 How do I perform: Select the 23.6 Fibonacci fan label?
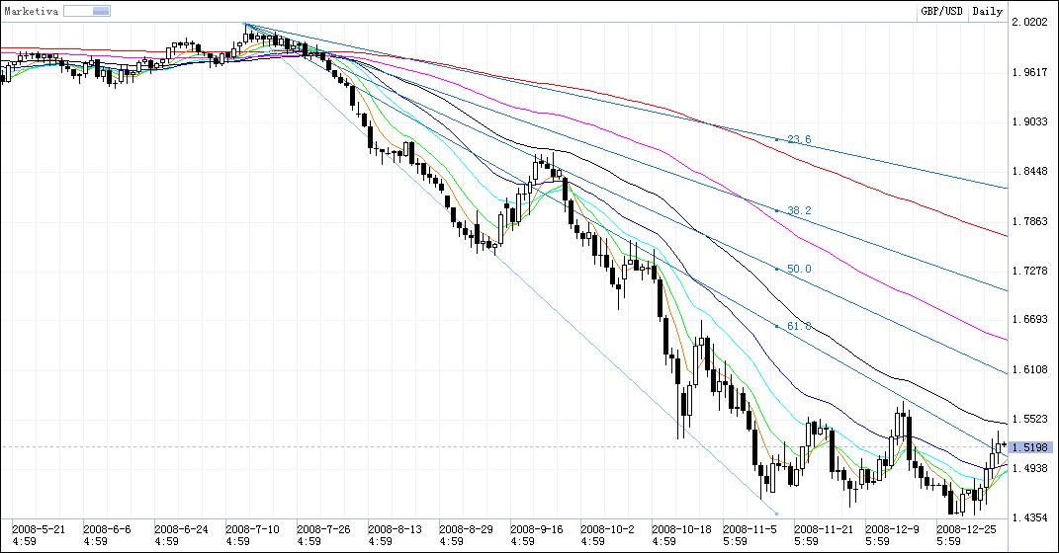coord(799,139)
